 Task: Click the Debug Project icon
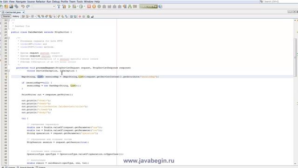pos(74,6)
